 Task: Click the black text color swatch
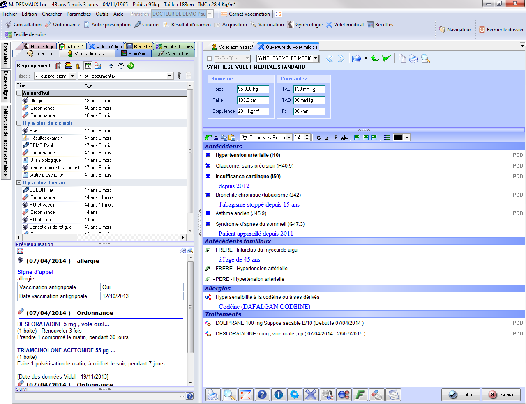(398, 138)
